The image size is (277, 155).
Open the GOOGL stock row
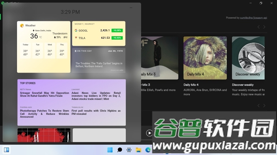[99, 30]
